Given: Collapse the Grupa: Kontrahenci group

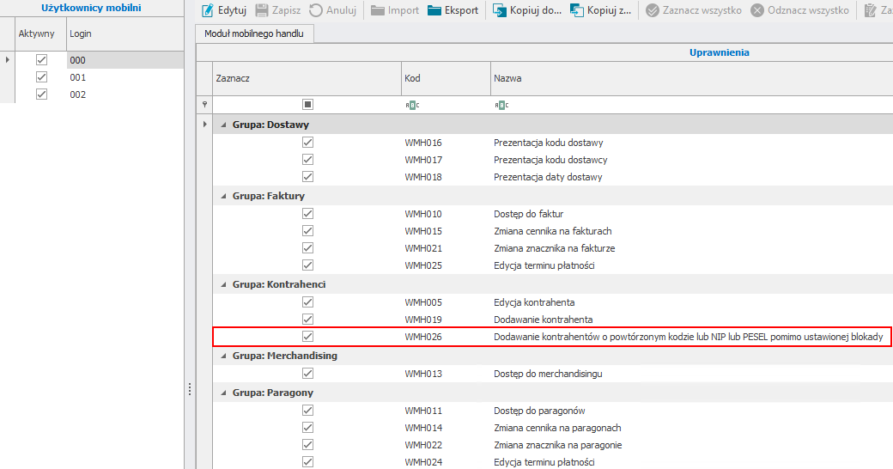Looking at the screenshot, I should click(x=222, y=284).
